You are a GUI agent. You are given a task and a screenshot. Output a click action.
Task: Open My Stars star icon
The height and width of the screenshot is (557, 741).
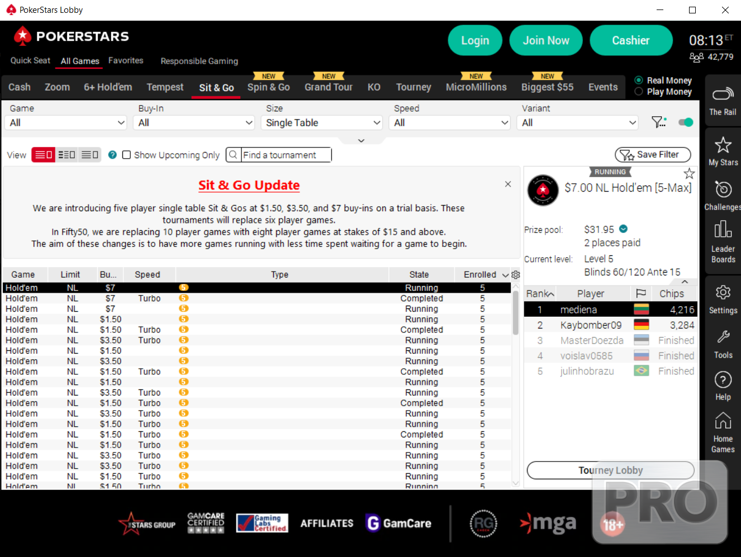[x=723, y=145]
